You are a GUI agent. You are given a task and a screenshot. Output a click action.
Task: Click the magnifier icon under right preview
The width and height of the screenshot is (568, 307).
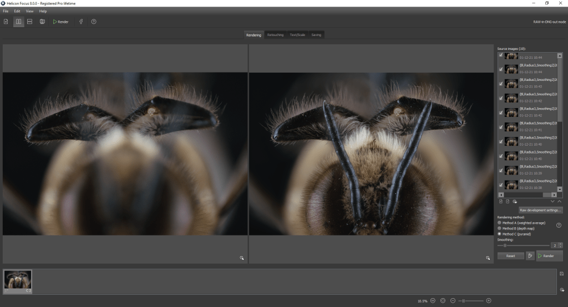click(488, 258)
